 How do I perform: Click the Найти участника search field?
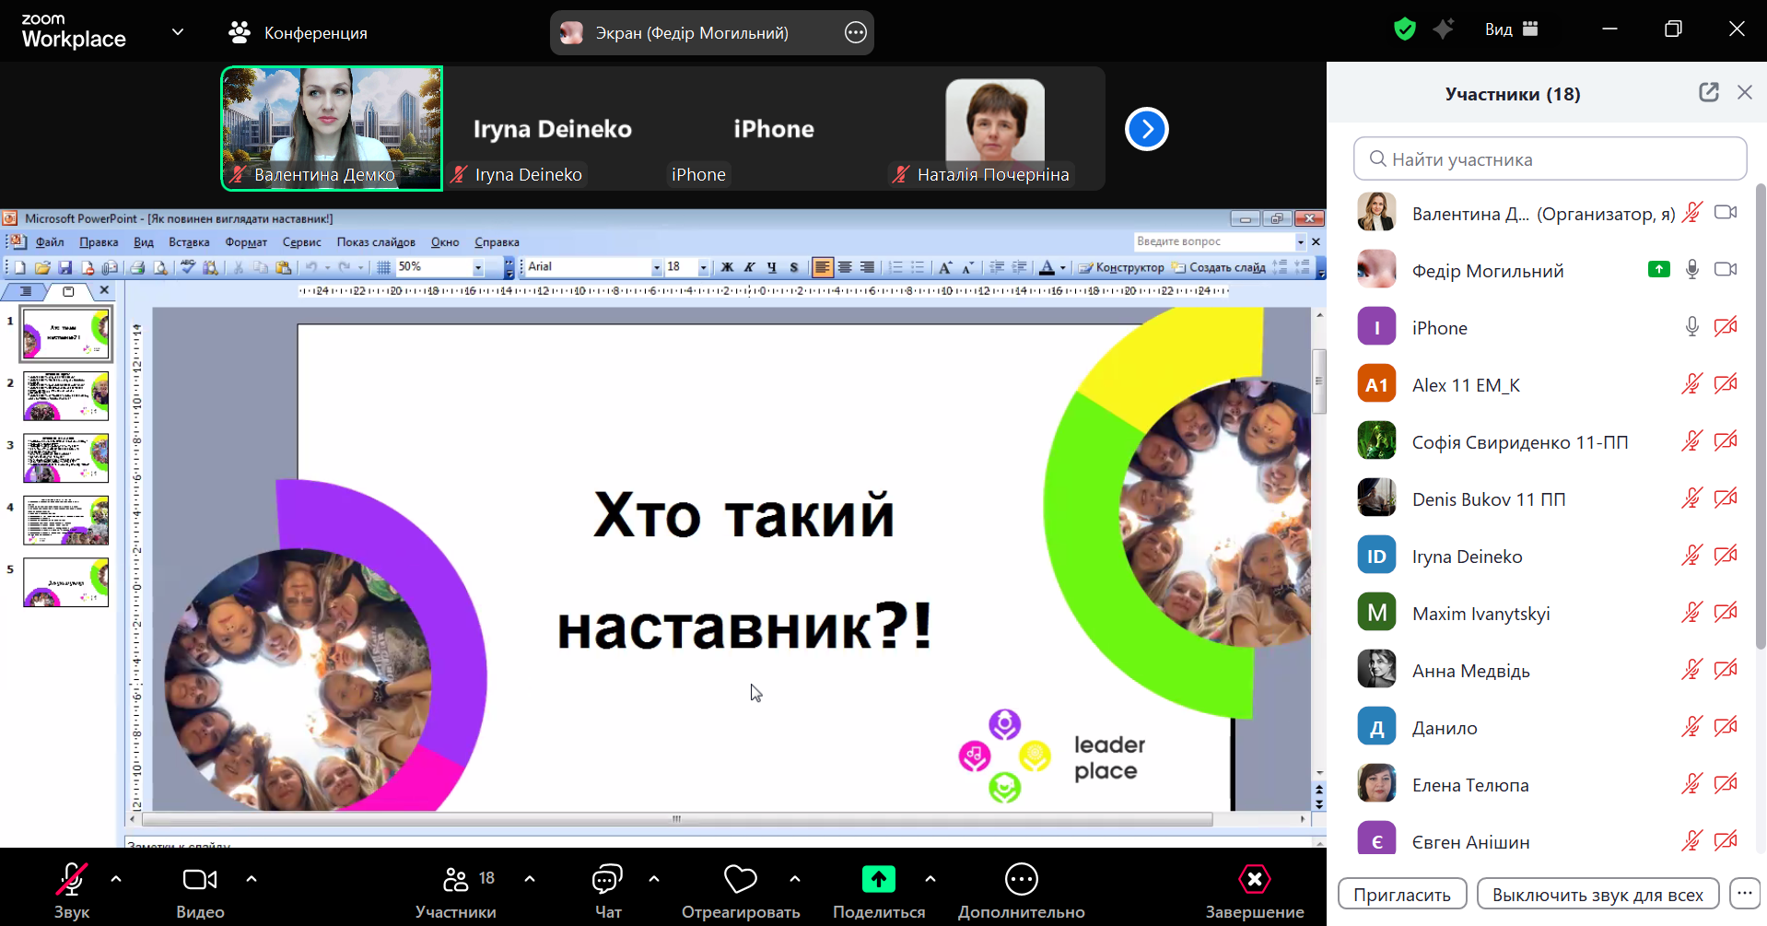1551,158
